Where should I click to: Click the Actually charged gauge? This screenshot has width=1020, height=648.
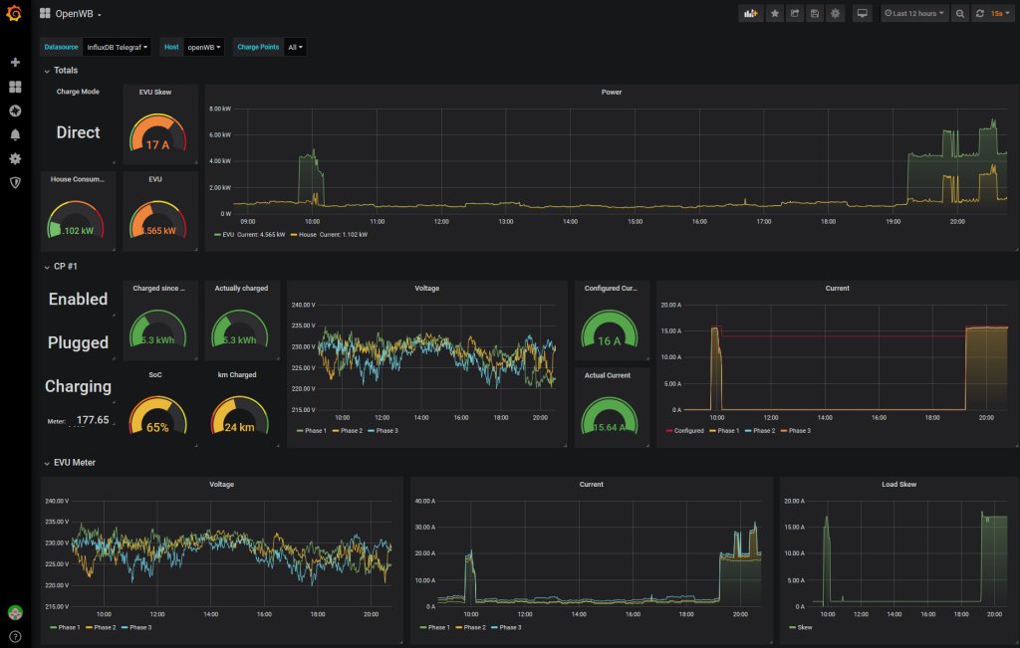point(239,328)
